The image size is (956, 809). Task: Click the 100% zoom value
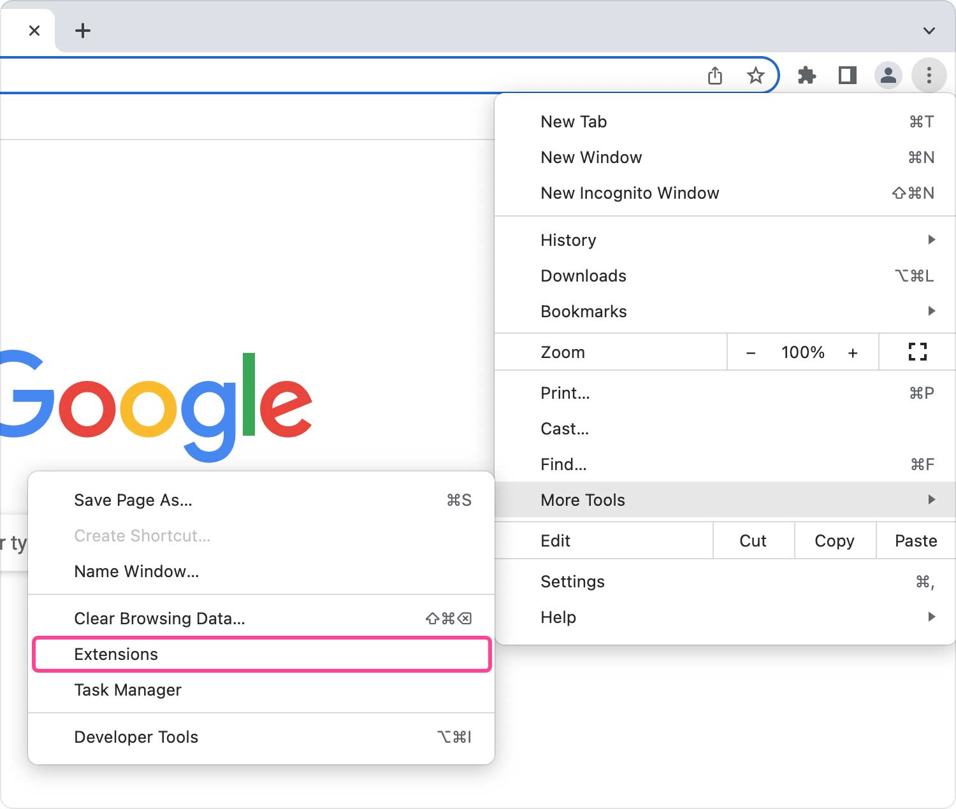point(803,352)
